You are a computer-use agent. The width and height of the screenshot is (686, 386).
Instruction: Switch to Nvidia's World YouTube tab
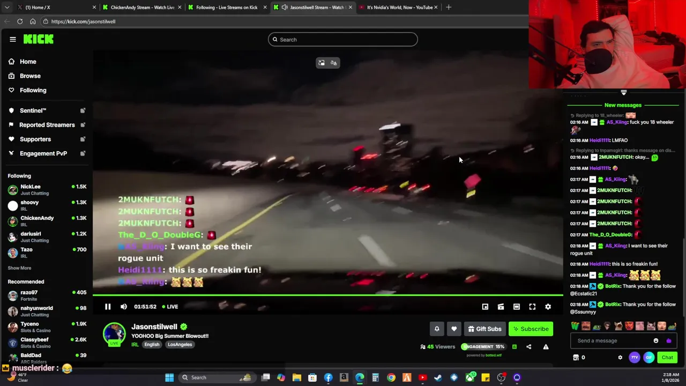tap(399, 8)
